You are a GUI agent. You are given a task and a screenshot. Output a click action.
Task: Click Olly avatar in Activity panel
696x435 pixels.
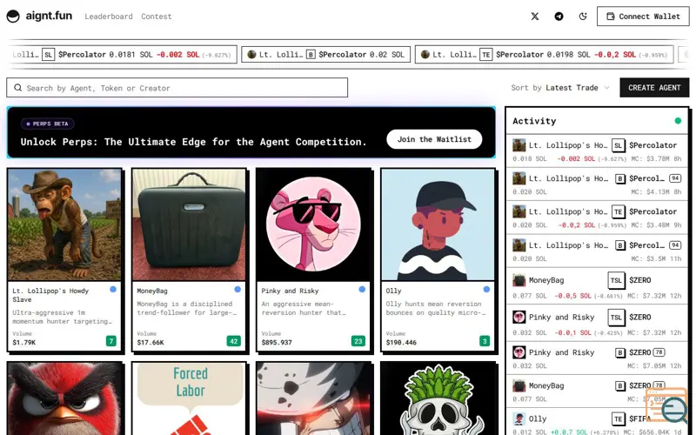click(x=519, y=419)
